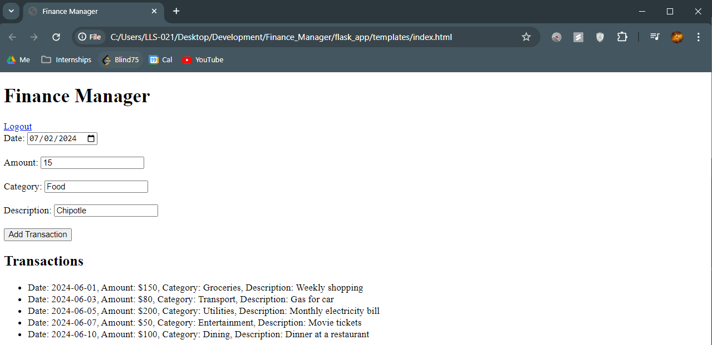Open the Extensions puzzle piece icon

[622, 37]
